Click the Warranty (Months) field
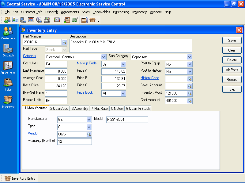The image size is (245, 183). pos(74,142)
